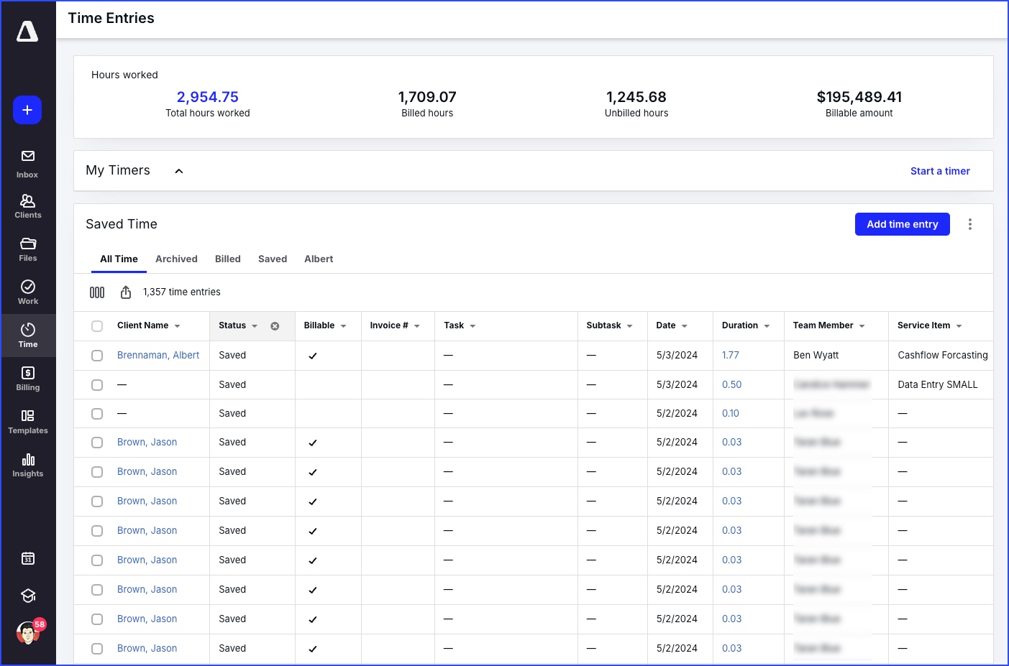Open the Billable column dropdown
Image resolution: width=1009 pixels, height=666 pixels.
pos(344,326)
